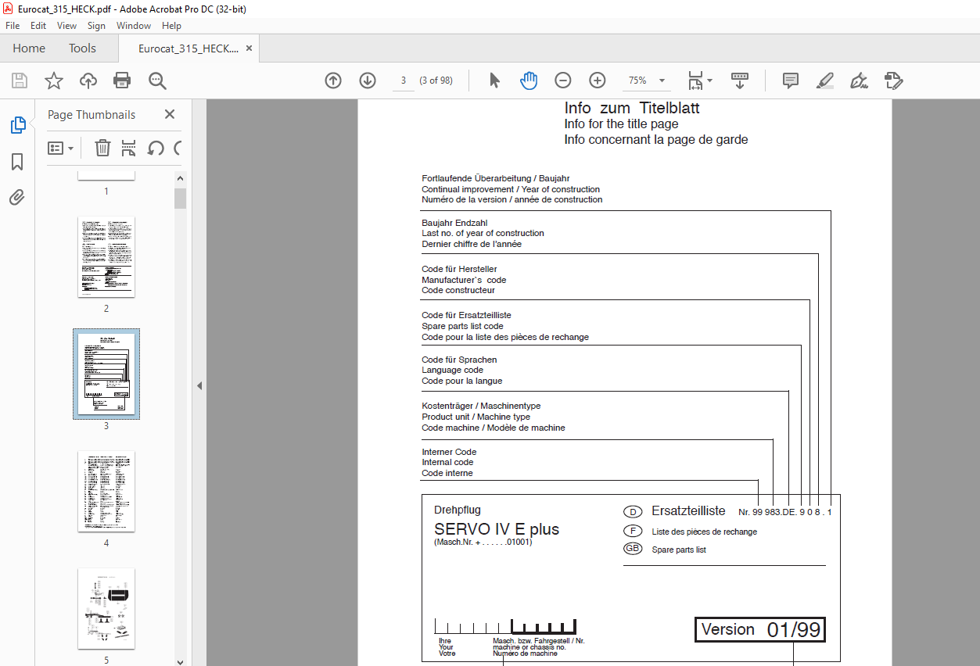Image resolution: width=980 pixels, height=666 pixels.
Task: Open the View menu
Action: pyautogui.click(x=66, y=26)
